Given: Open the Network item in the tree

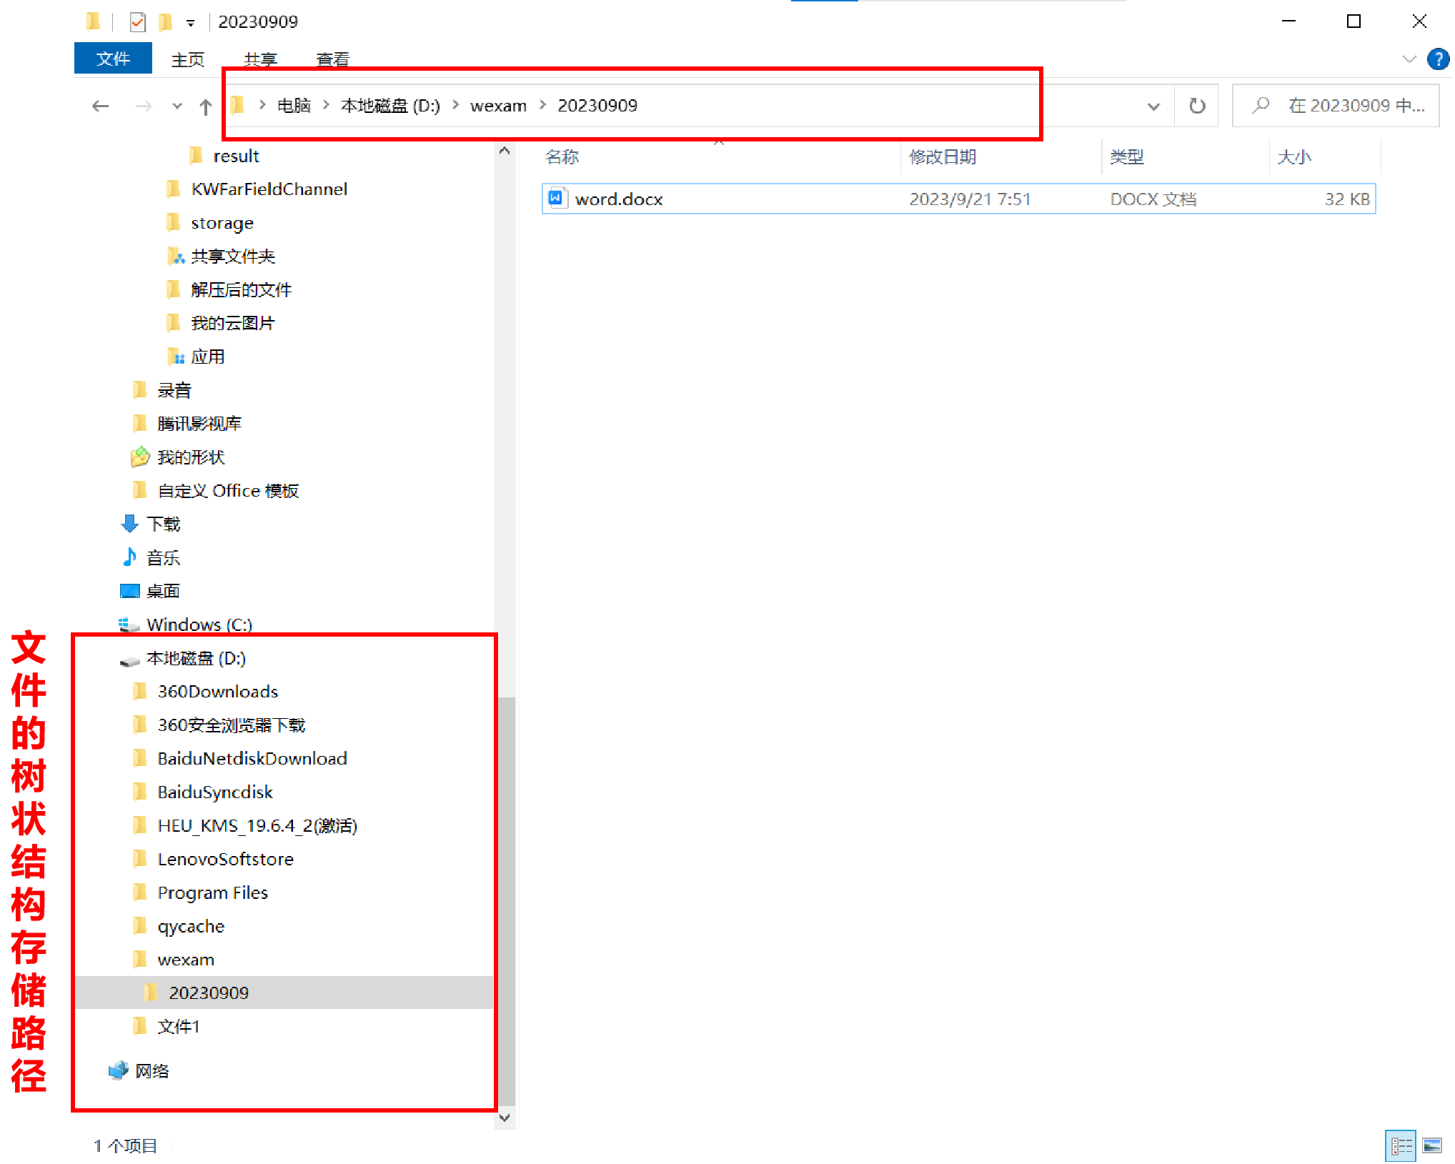Looking at the screenshot, I should tap(152, 1070).
